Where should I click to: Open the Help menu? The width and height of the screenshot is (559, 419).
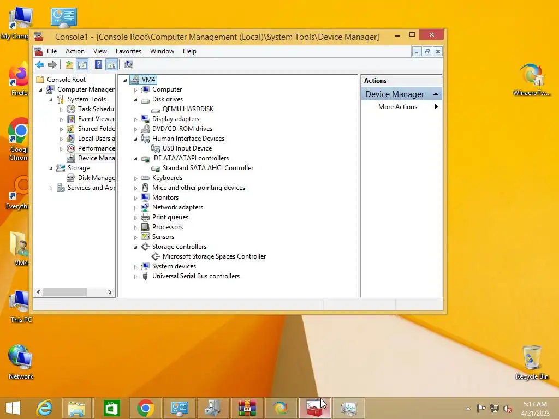[x=189, y=51]
